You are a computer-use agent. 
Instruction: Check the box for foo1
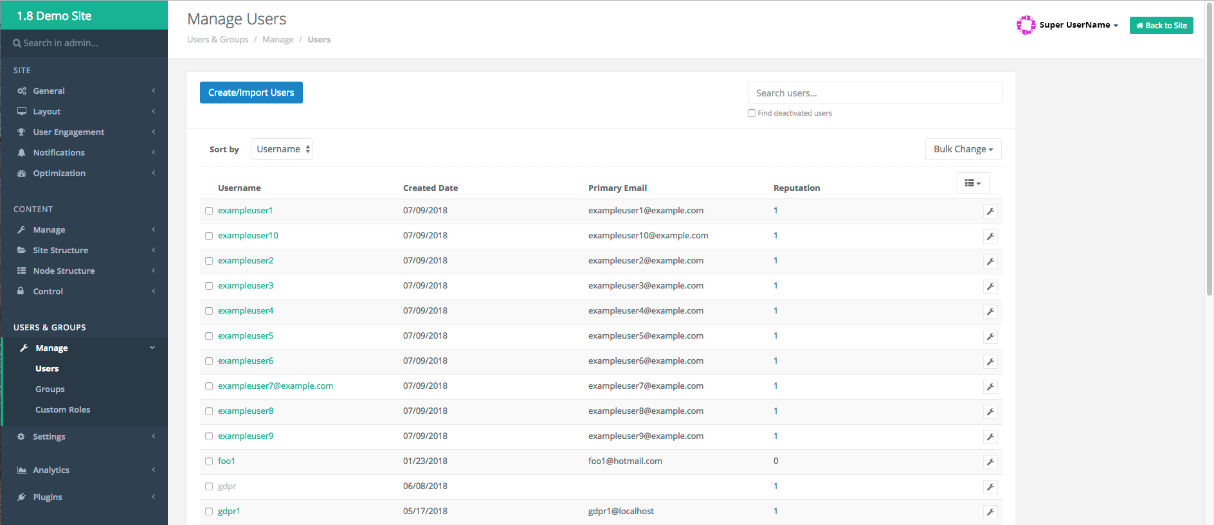209,461
